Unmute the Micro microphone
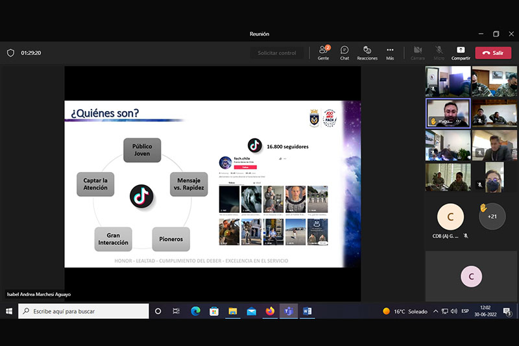Screen dimensions: 519x346 (439, 53)
